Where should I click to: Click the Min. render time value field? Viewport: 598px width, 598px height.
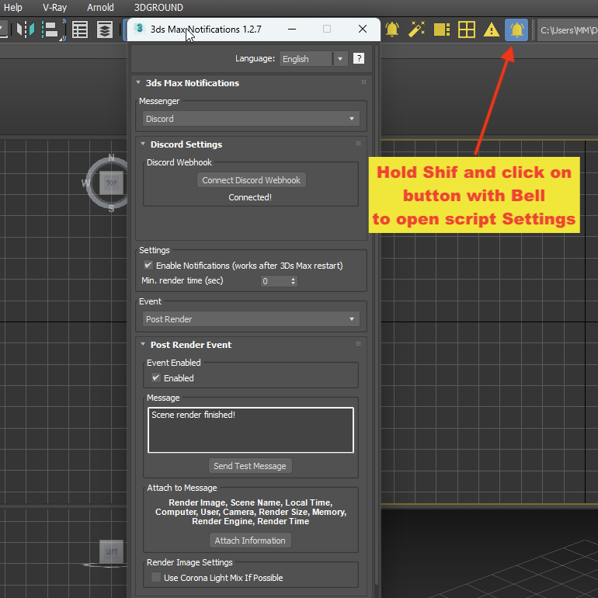click(275, 281)
